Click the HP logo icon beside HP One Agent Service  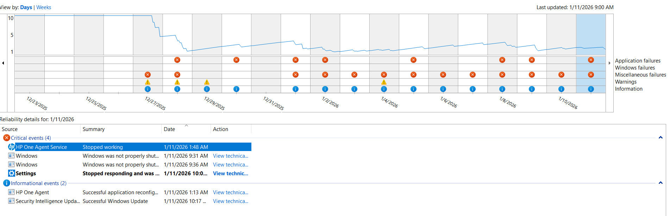[x=11, y=147]
